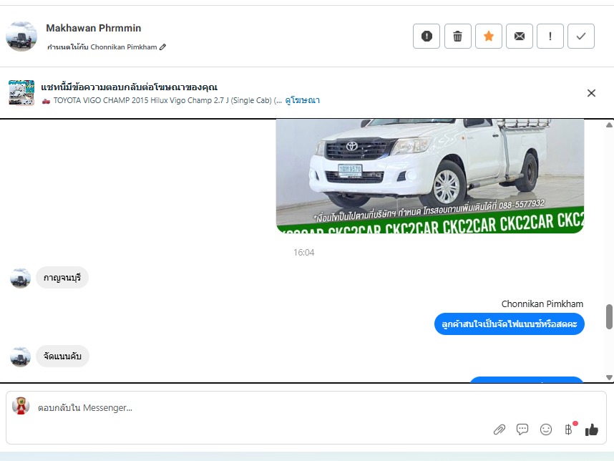614x461 pixels.
Task: Click the chat scrollbar thumb
Action: [609, 316]
